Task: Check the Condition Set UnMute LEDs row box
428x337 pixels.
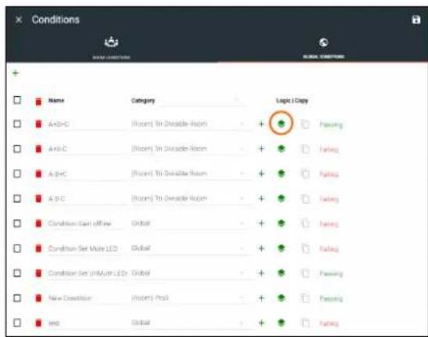Action: click(17, 273)
